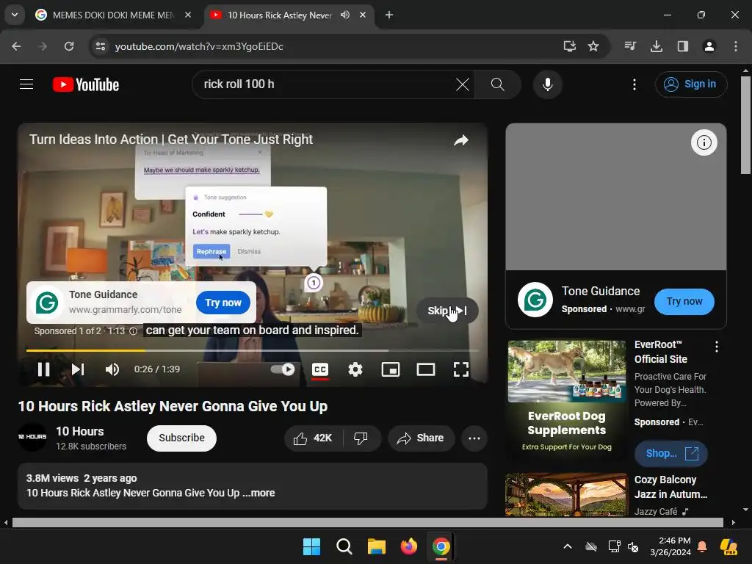Switch to theater mode
The image size is (752, 564).
coord(425,369)
